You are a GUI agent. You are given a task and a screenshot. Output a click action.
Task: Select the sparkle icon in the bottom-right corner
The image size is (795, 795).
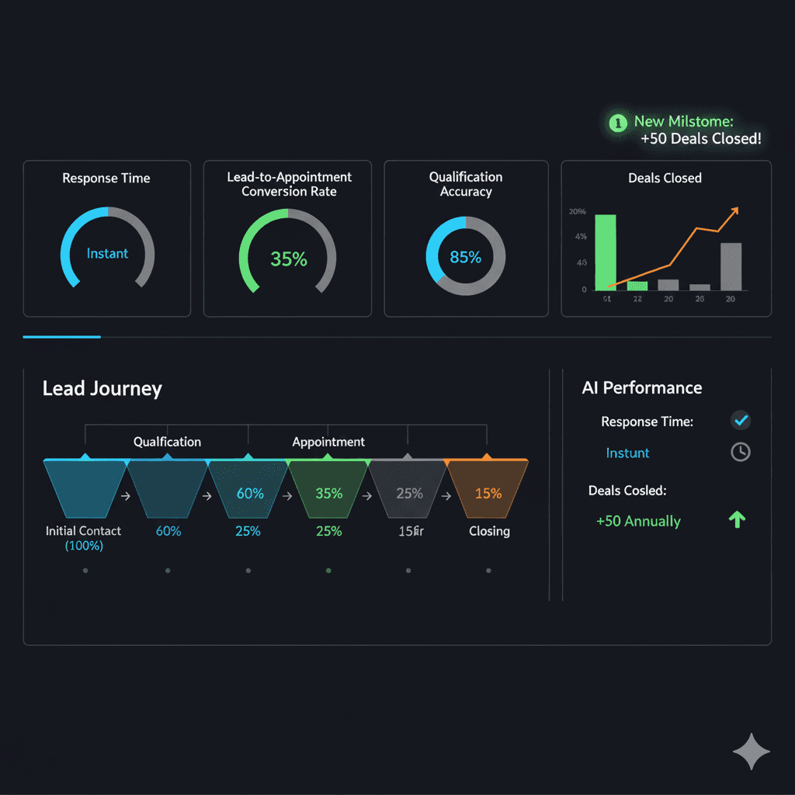(752, 751)
